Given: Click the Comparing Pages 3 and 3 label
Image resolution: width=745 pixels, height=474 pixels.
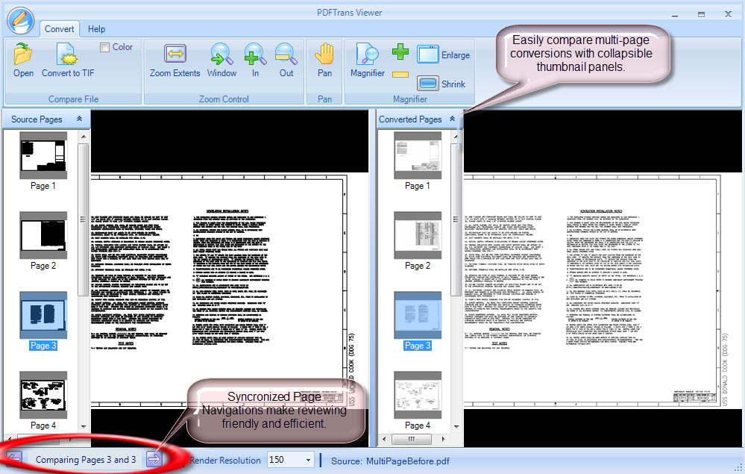Looking at the screenshot, I should [x=86, y=460].
